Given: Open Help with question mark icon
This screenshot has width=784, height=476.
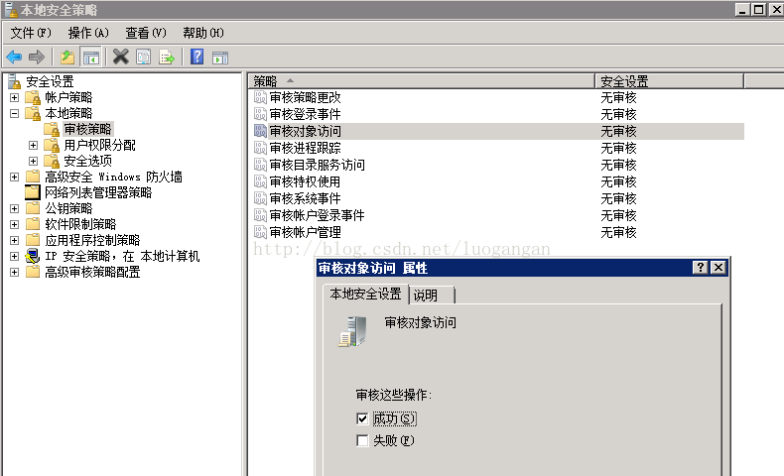Looking at the screenshot, I should tap(197, 57).
